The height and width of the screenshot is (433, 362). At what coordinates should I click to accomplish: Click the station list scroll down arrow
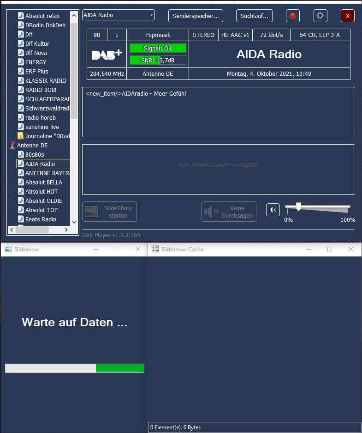click(x=74, y=222)
